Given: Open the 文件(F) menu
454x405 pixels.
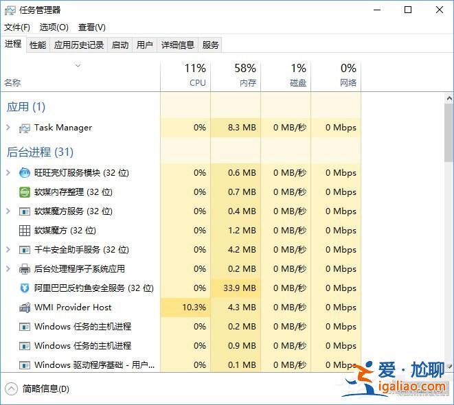Looking at the screenshot, I should pyautogui.click(x=17, y=27).
